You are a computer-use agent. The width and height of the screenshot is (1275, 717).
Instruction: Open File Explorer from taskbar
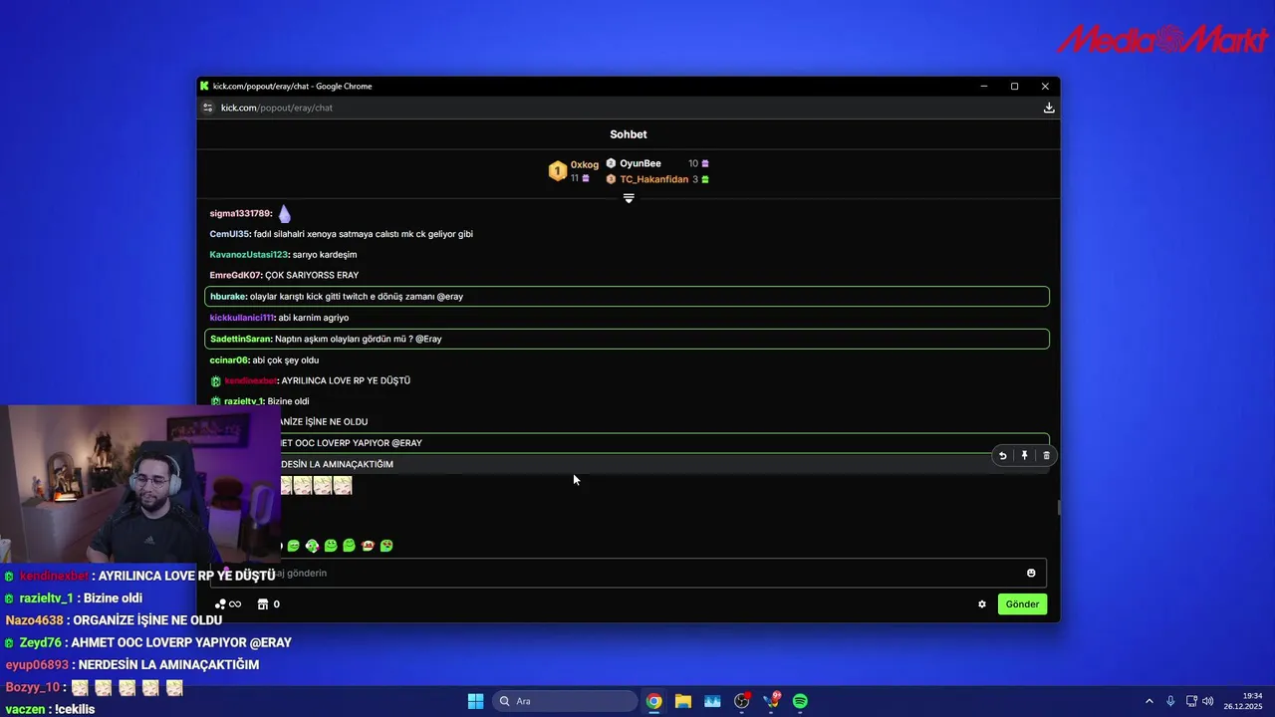click(682, 701)
